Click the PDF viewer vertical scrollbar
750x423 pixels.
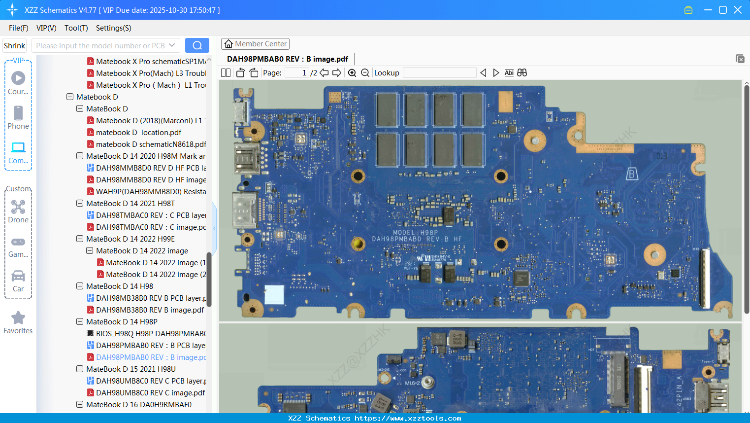point(747,200)
